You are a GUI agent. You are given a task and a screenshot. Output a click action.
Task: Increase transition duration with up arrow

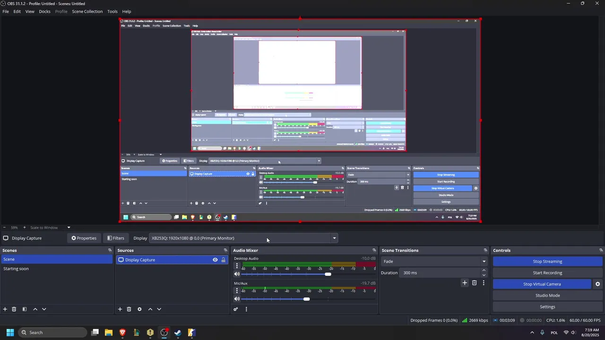pyautogui.click(x=484, y=271)
